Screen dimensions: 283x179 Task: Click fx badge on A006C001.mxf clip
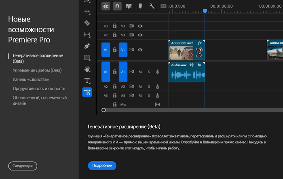tap(200, 43)
